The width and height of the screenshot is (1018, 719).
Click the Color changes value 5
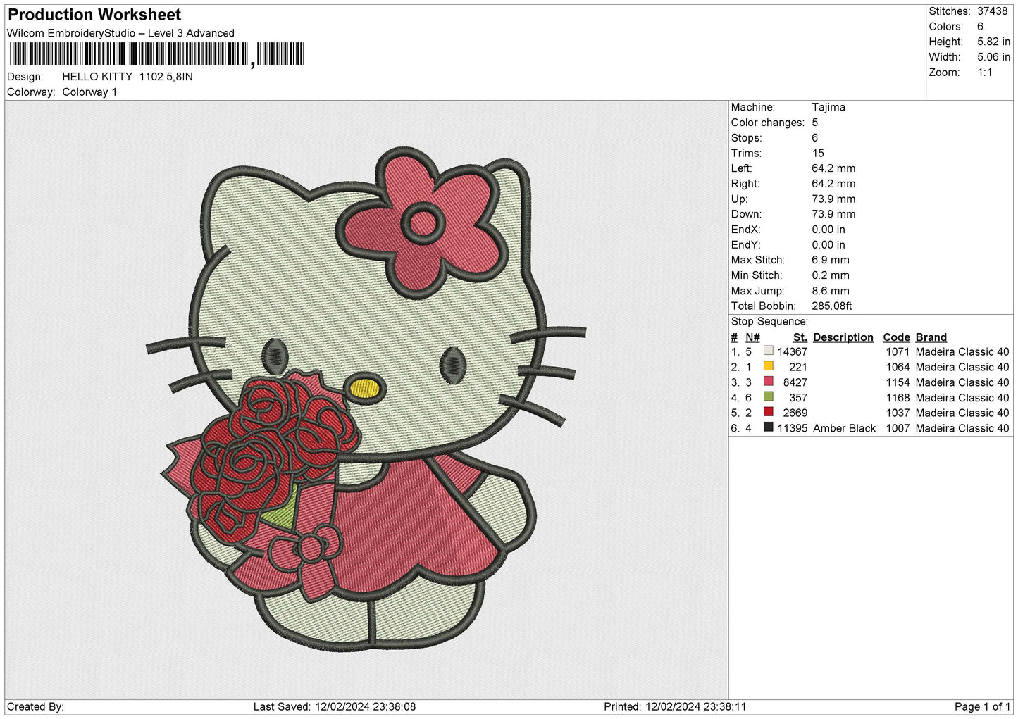(x=815, y=123)
